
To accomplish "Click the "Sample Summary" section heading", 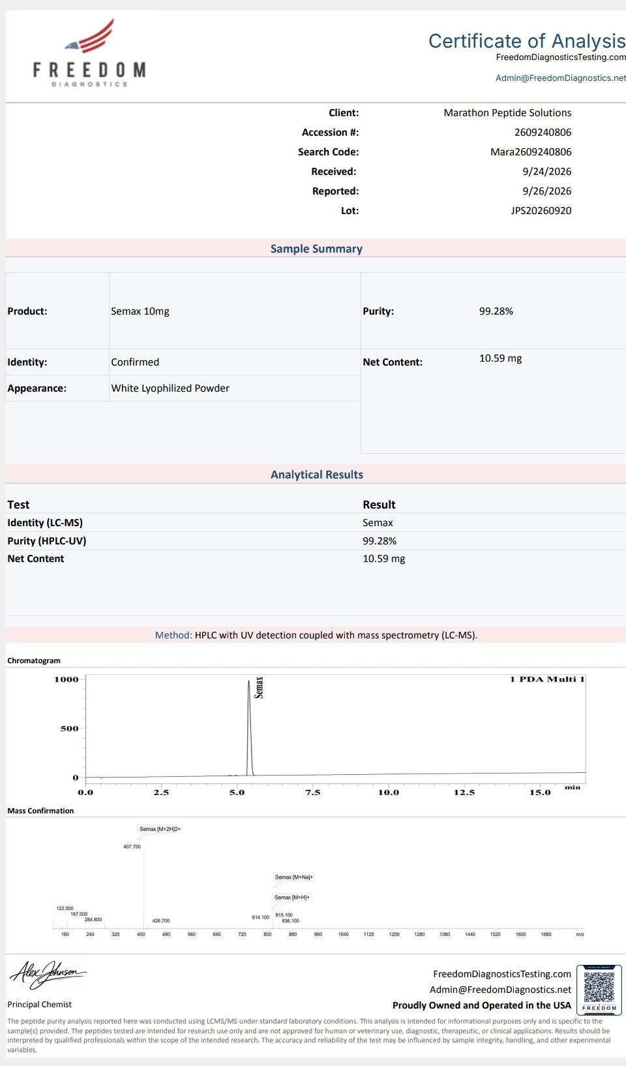I will pyautogui.click(x=316, y=249).
